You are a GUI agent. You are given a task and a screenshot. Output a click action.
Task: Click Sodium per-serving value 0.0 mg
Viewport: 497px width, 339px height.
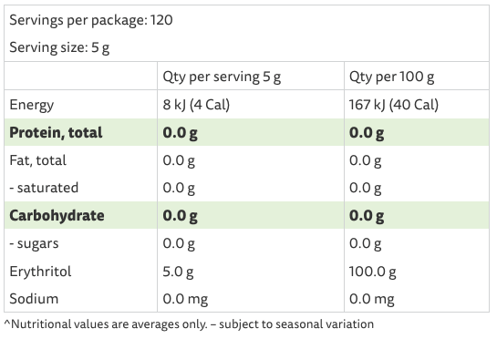(185, 300)
